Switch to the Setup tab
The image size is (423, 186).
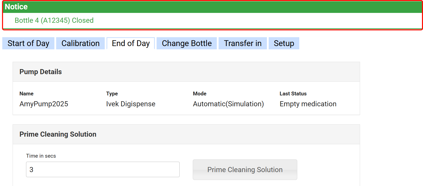284,43
